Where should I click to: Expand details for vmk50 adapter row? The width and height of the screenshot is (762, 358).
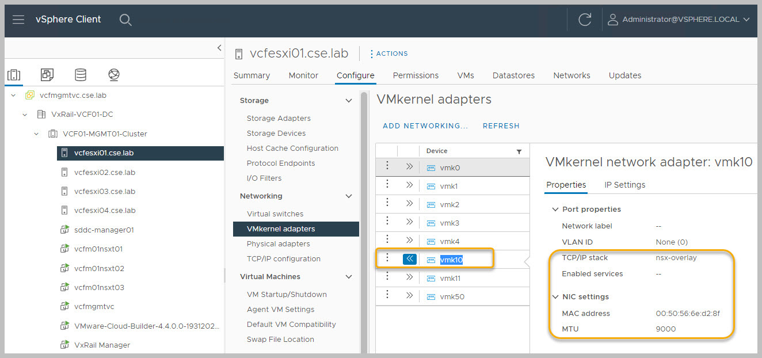(409, 296)
